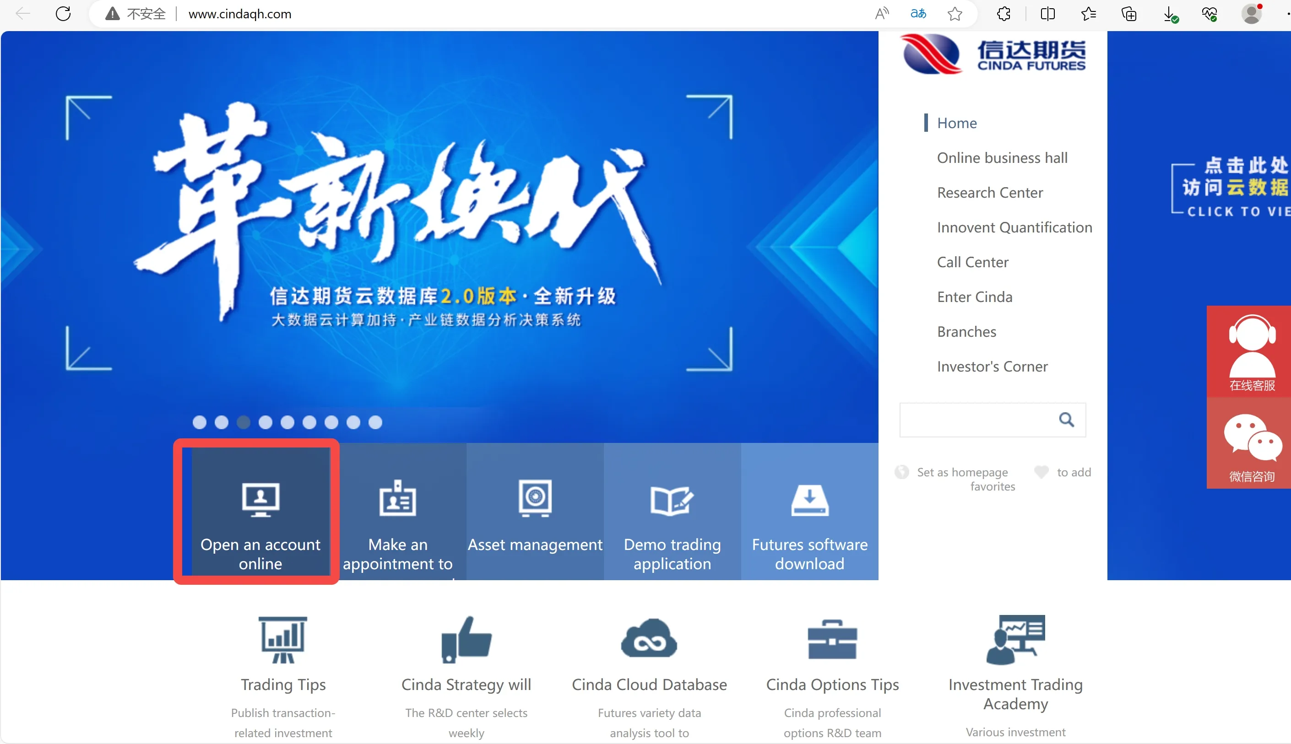This screenshot has width=1291, height=744.
Task: Click the Cinda Futures logo
Action: 993,54
